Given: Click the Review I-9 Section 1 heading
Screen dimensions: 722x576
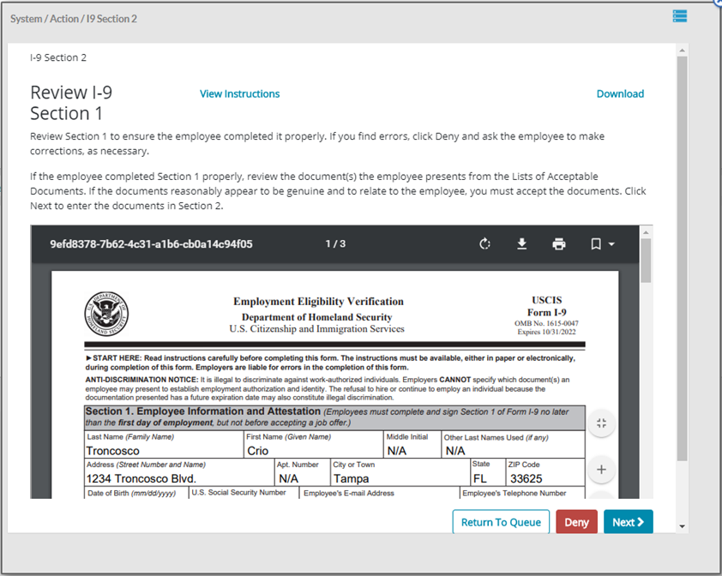Looking at the screenshot, I should 71,103.
